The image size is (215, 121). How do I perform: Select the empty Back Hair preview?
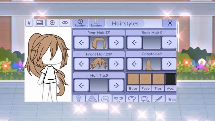152,43
